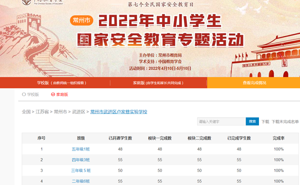Click the 第七个全民国家安全教育日 heading
This screenshot has height=185, width=300.
coord(160,4)
